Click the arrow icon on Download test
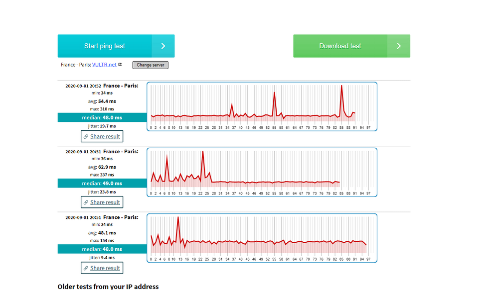Viewport: 498px width, 290px height. pos(398,46)
